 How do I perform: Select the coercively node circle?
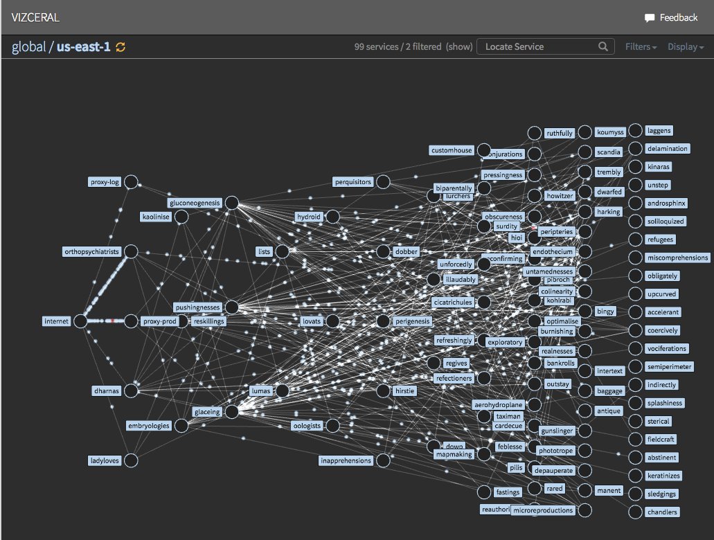pyautogui.click(x=635, y=330)
